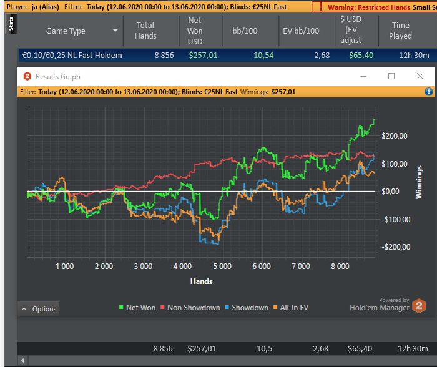437x367 pixels.
Task: Maximize the Results Graph window
Action: click(391, 76)
